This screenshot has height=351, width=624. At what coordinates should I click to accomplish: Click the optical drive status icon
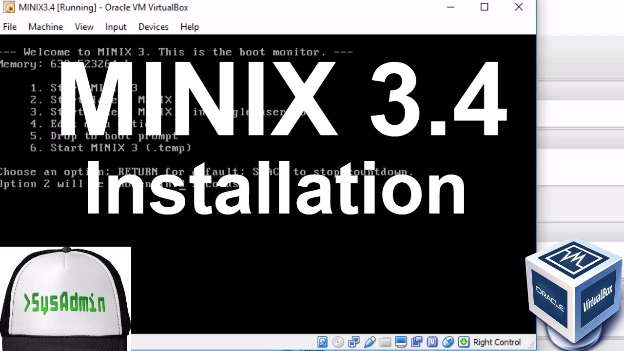click(x=338, y=342)
